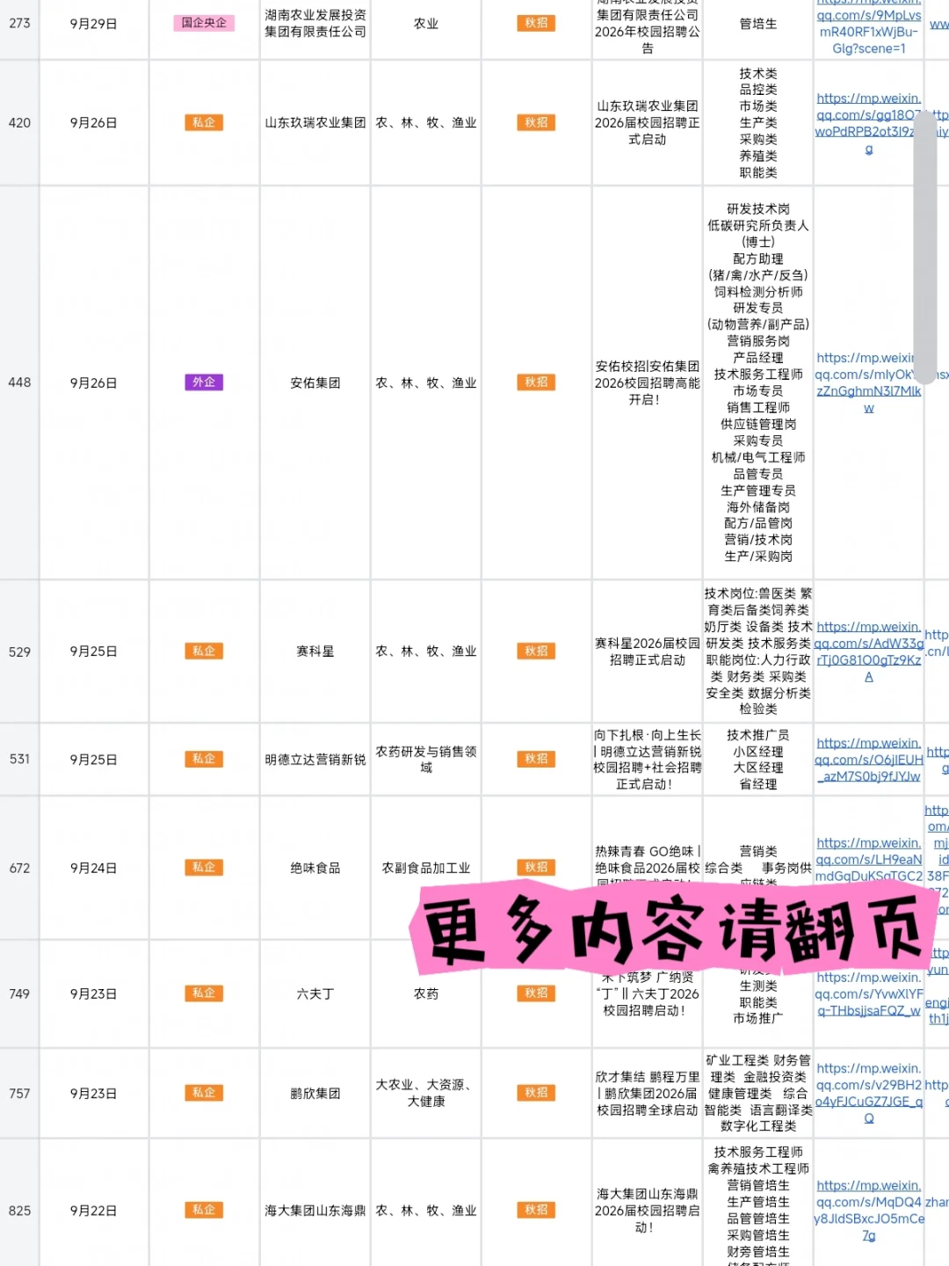This screenshot has height=1266, width=949.
Task: Click the 9月25日 date in the 赛科星 row
Action: click(94, 651)
